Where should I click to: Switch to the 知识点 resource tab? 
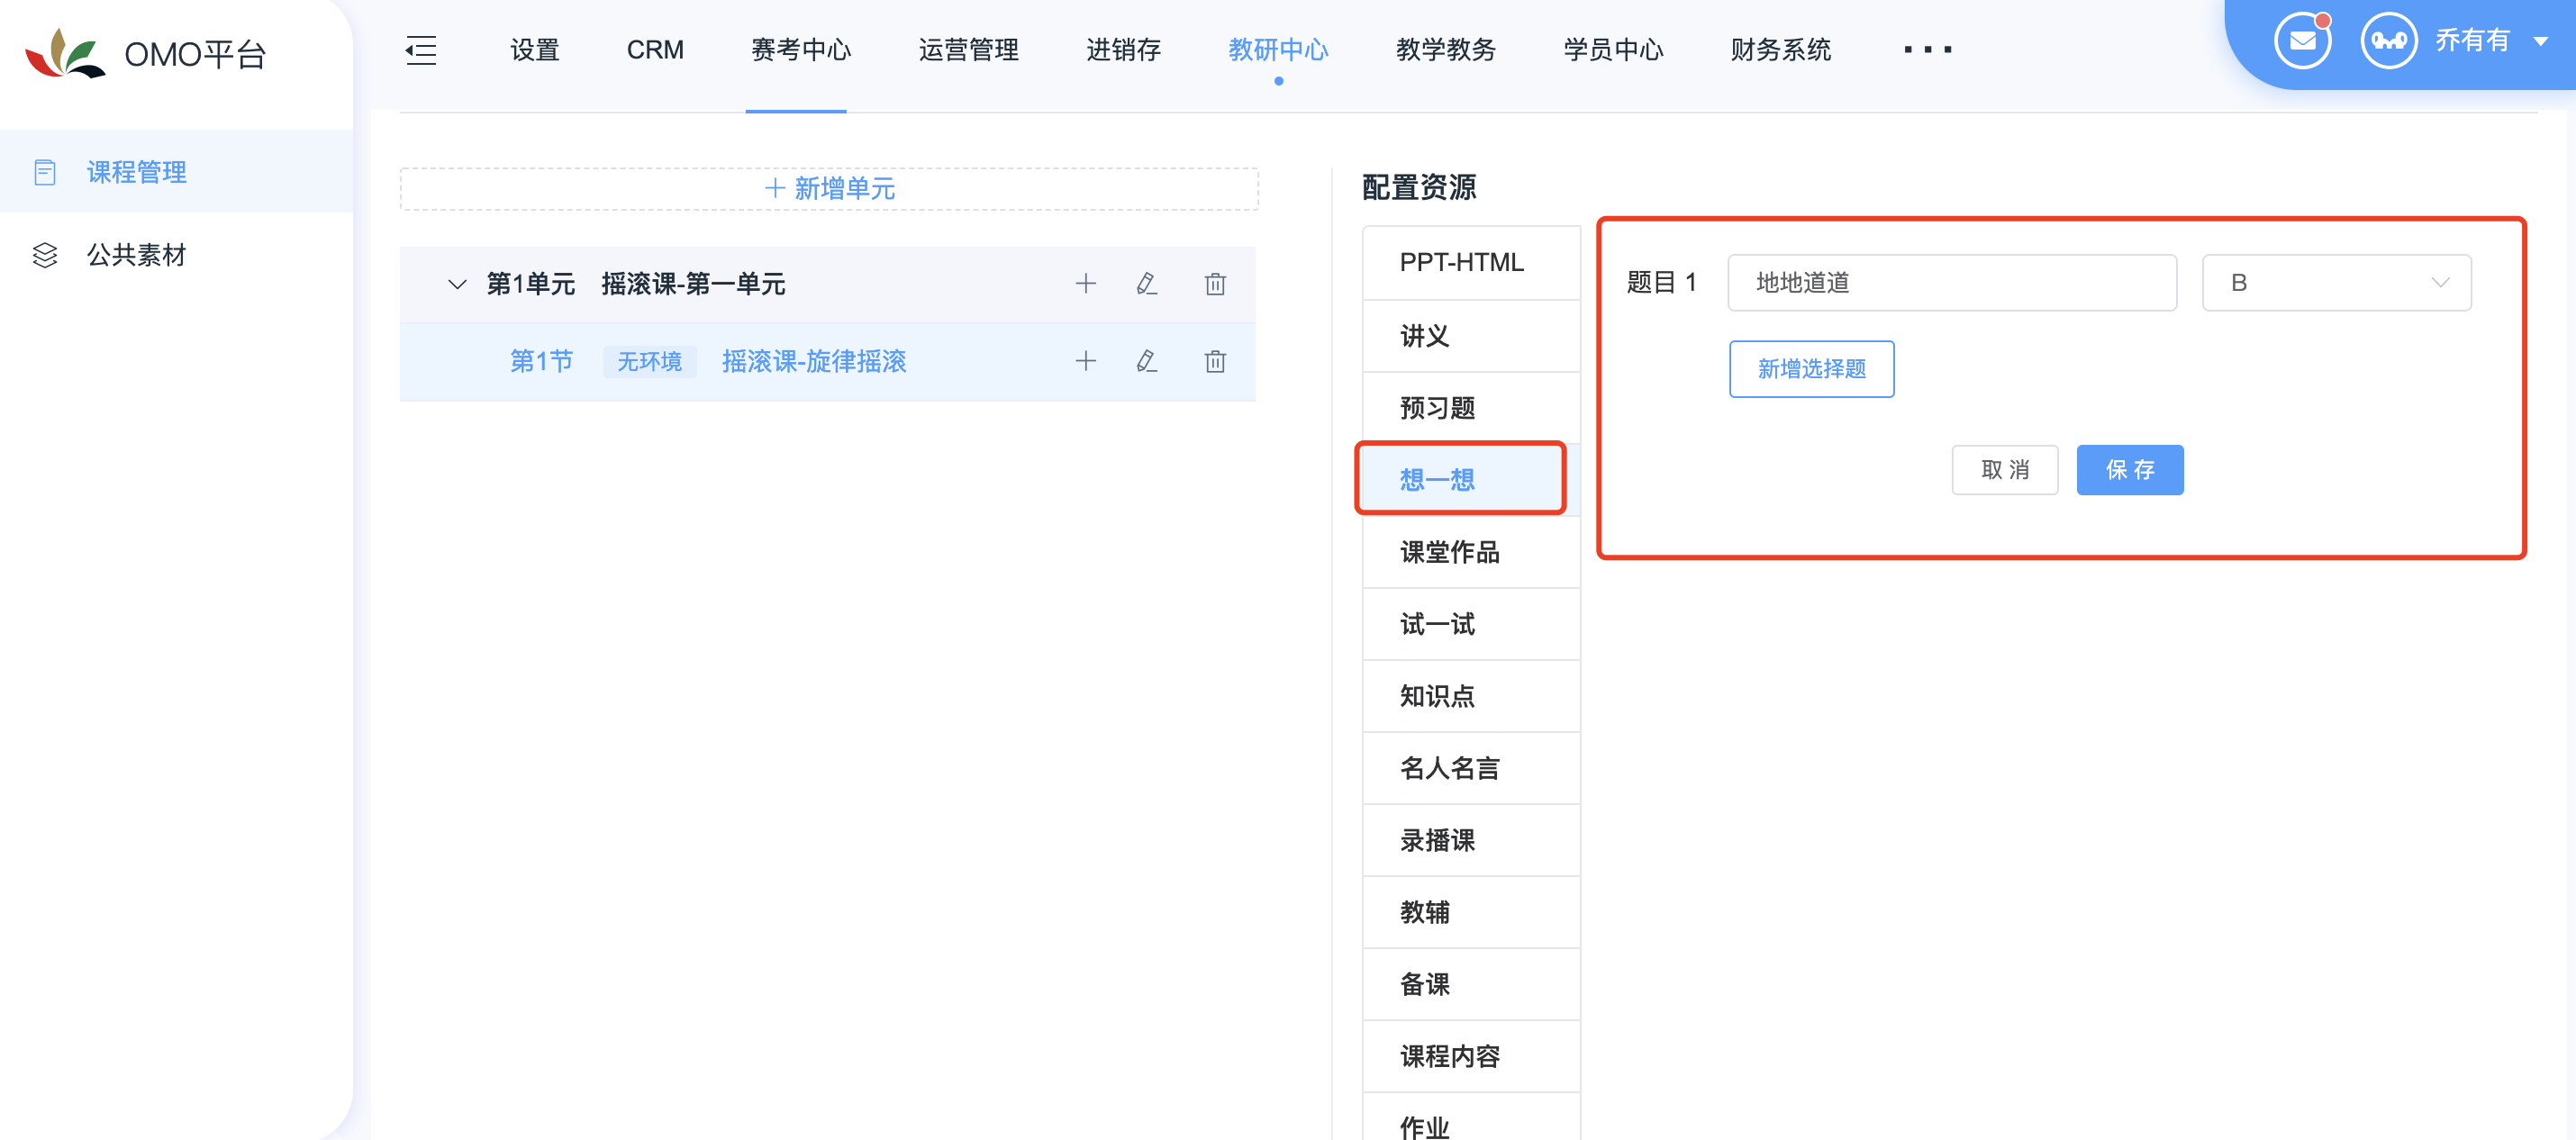point(1471,696)
